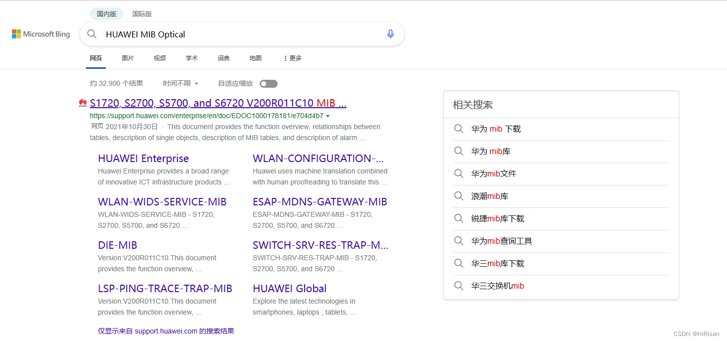This screenshot has width=727, height=341.
Task: Open the ESAP-MDNS-GATEWAY-MIB sublink
Action: (x=320, y=202)
